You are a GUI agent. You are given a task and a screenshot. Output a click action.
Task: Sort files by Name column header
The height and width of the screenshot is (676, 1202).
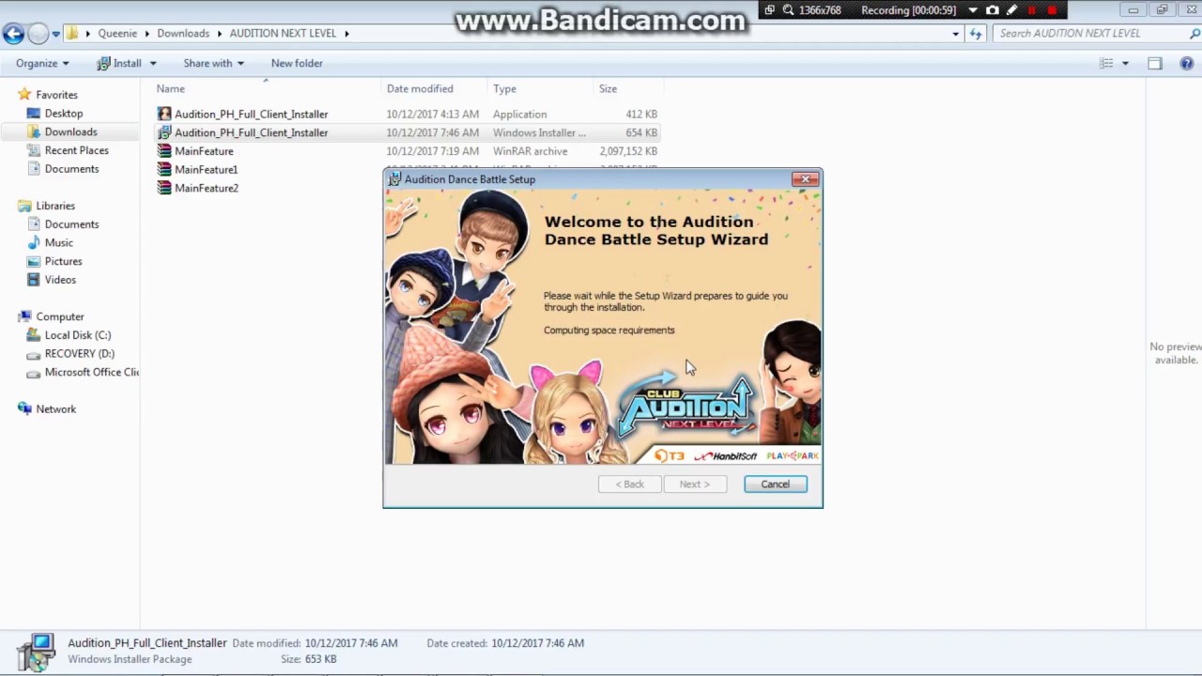(x=171, y=88)
